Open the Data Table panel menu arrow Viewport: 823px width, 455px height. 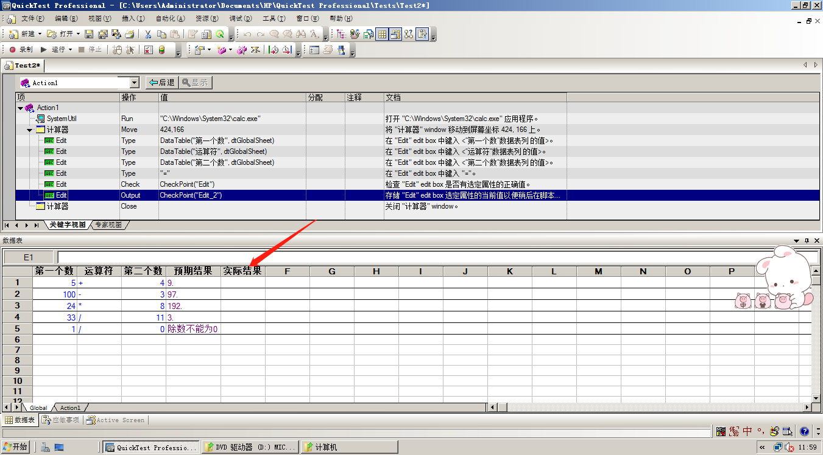(x=797, y=241)
